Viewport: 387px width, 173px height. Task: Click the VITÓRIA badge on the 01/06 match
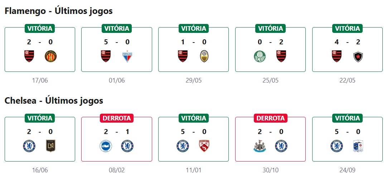[117, 28]
